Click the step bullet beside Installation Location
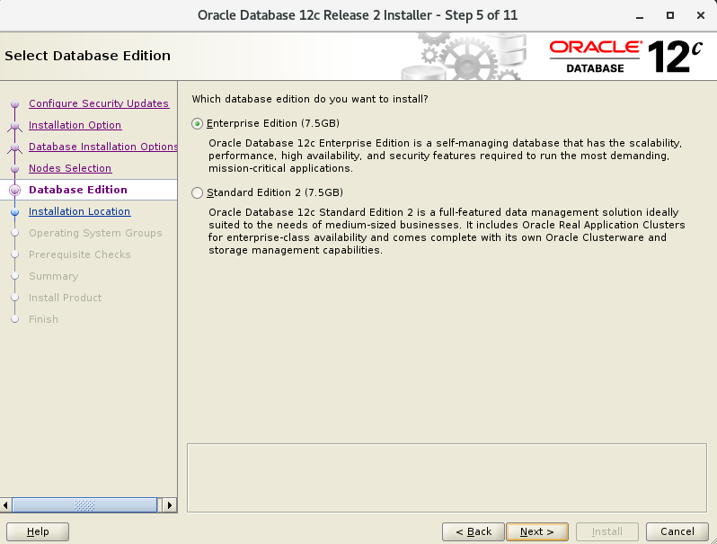 14,212
